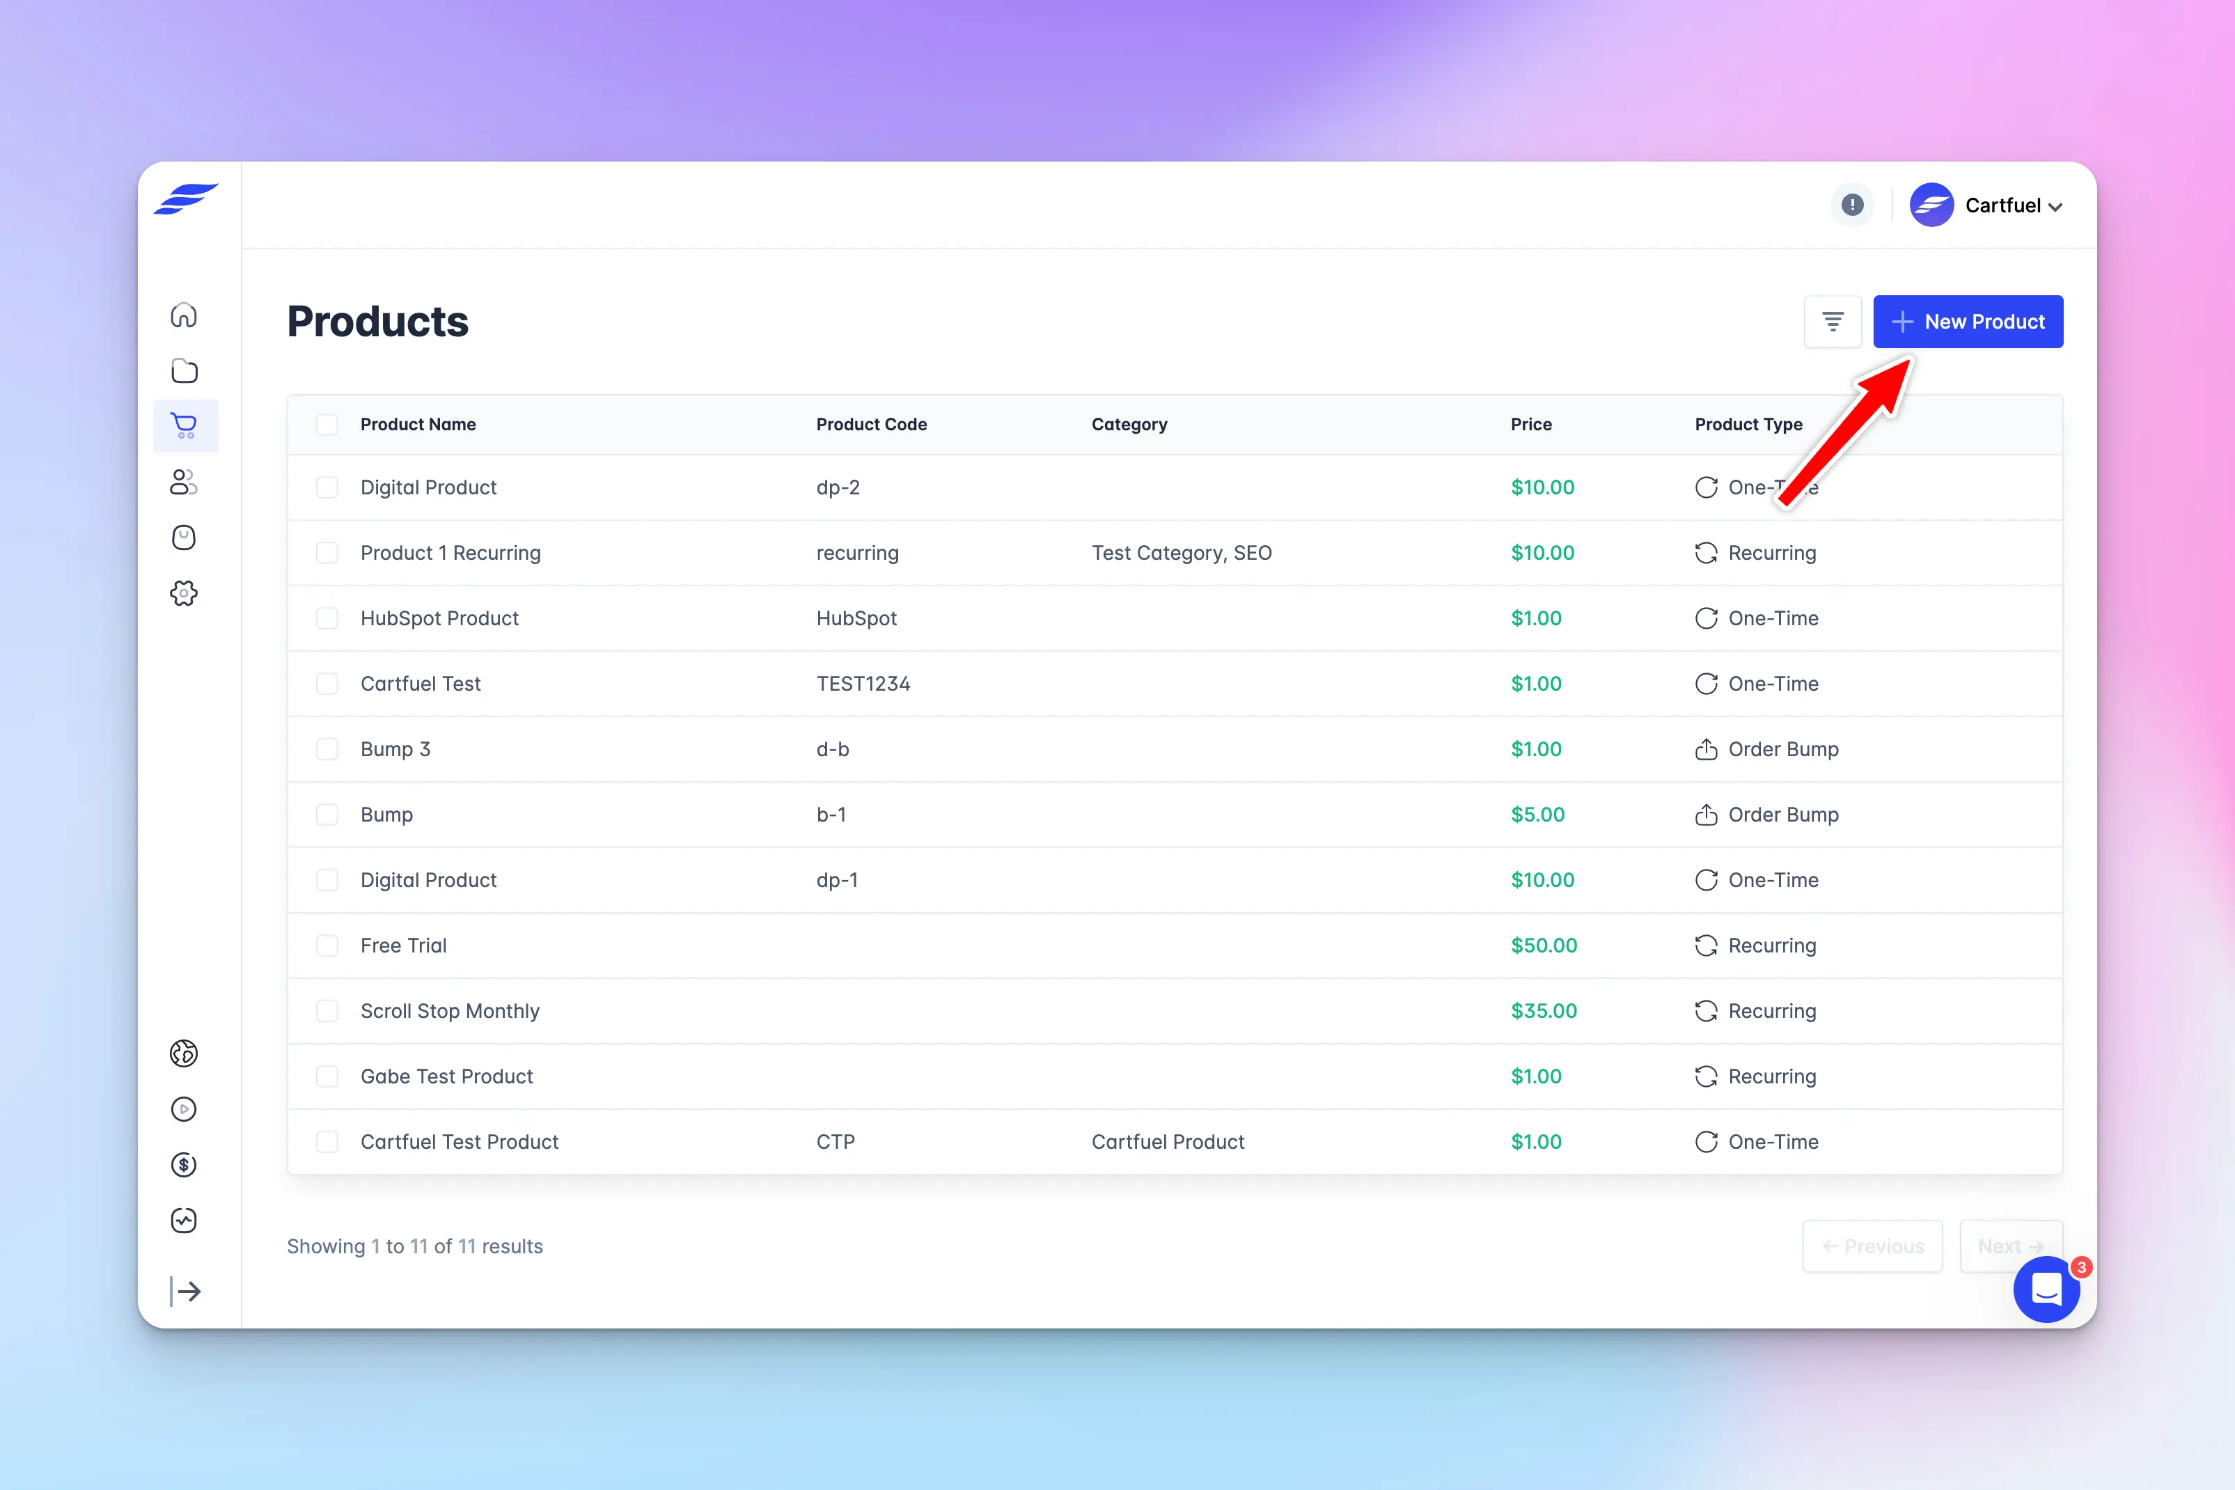Image resolution: width=2235 pixels, height=1490 pixels.
Task: Expand the Cartfuel account dropdown chevron
Action: click(2055, 207)
